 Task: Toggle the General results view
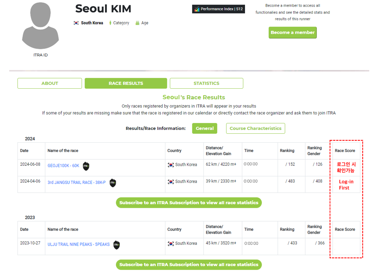205,128
